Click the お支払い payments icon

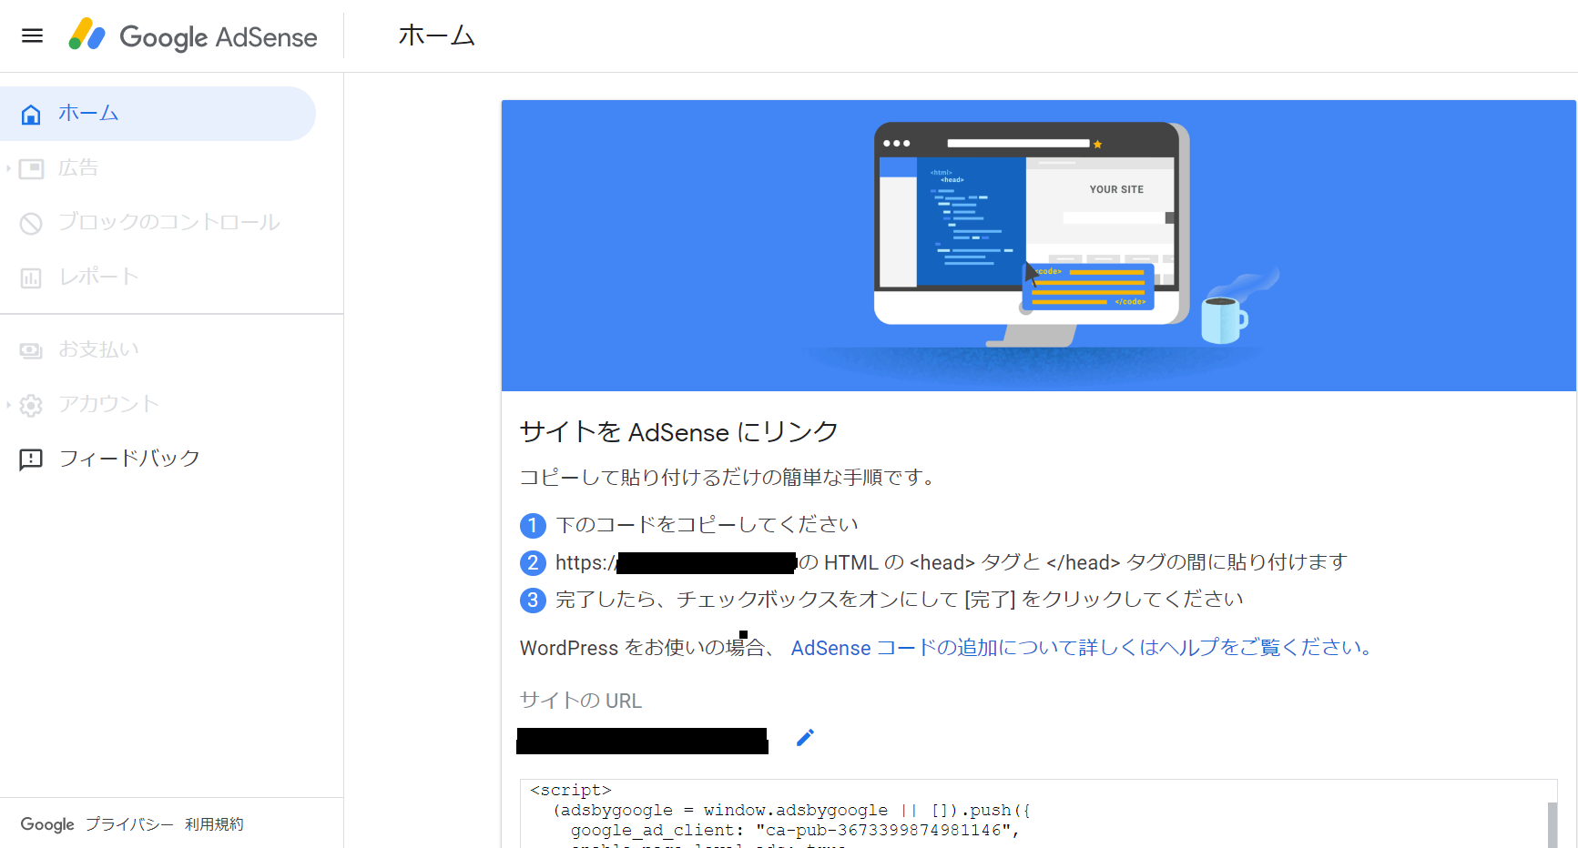(x=31, y=349)
